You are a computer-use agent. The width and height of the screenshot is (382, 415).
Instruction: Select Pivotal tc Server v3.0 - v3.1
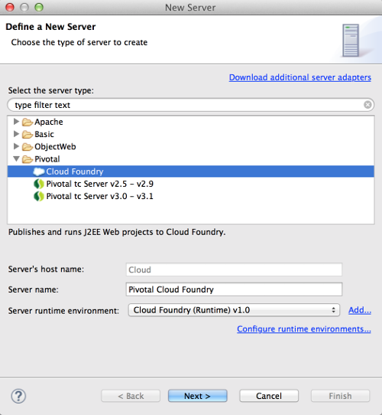pos(99,196)
